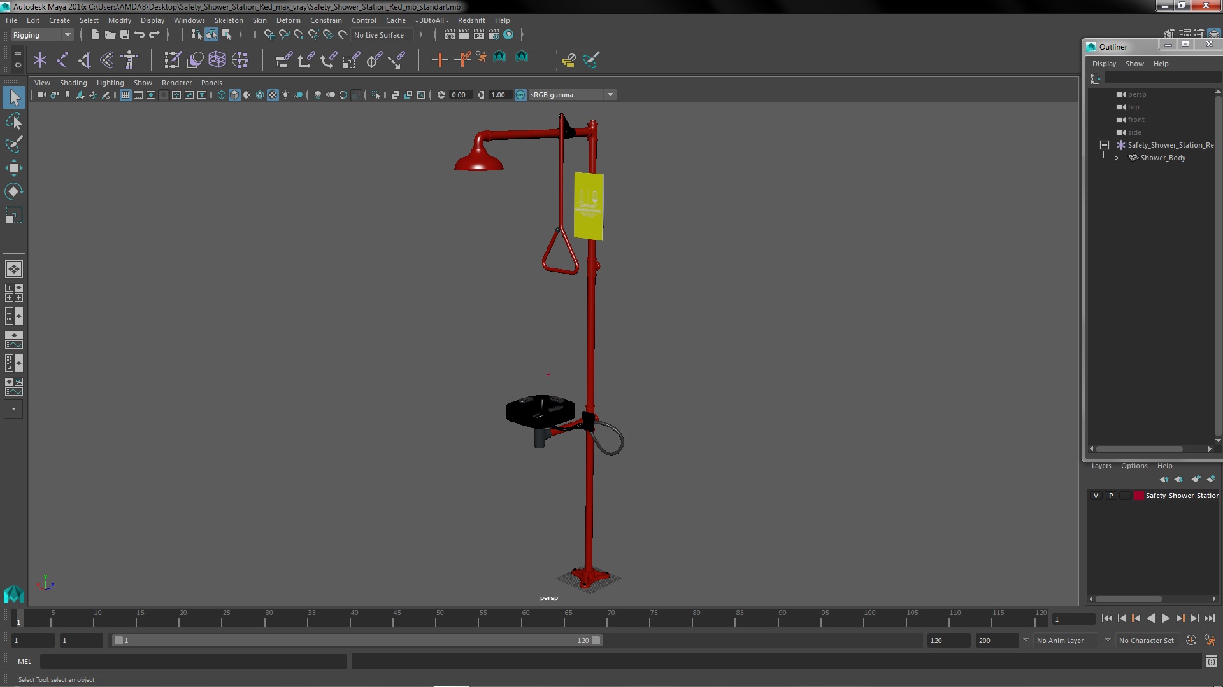The width and height of the screenshot is (1223, 687).
Task: Toggle viewport color management sRGB icon
Action: click(x=520, y=95)
